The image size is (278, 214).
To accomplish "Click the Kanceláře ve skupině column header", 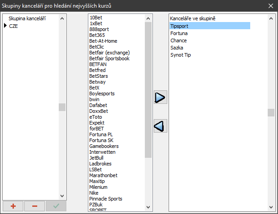I will (192, 18).
